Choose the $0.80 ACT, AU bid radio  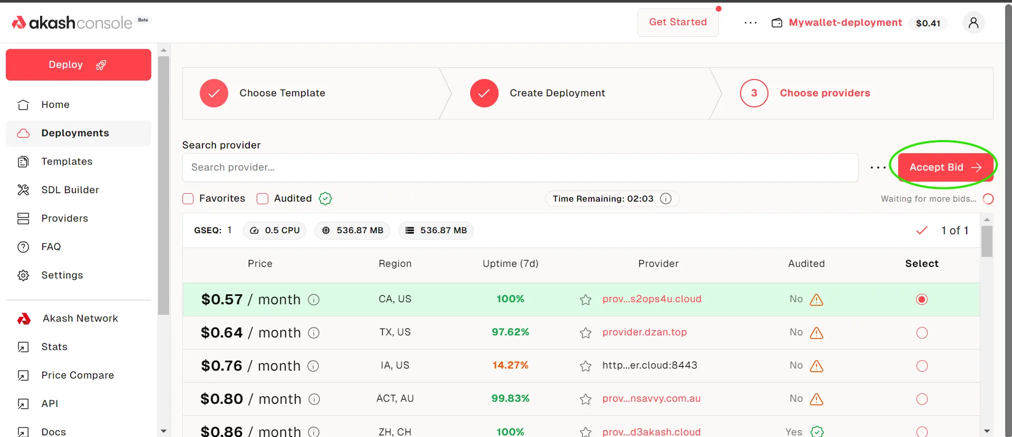click(x=921, y=399)
